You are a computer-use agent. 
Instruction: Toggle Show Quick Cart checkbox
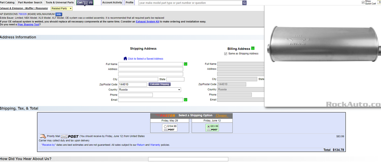[x=363, y=2]
